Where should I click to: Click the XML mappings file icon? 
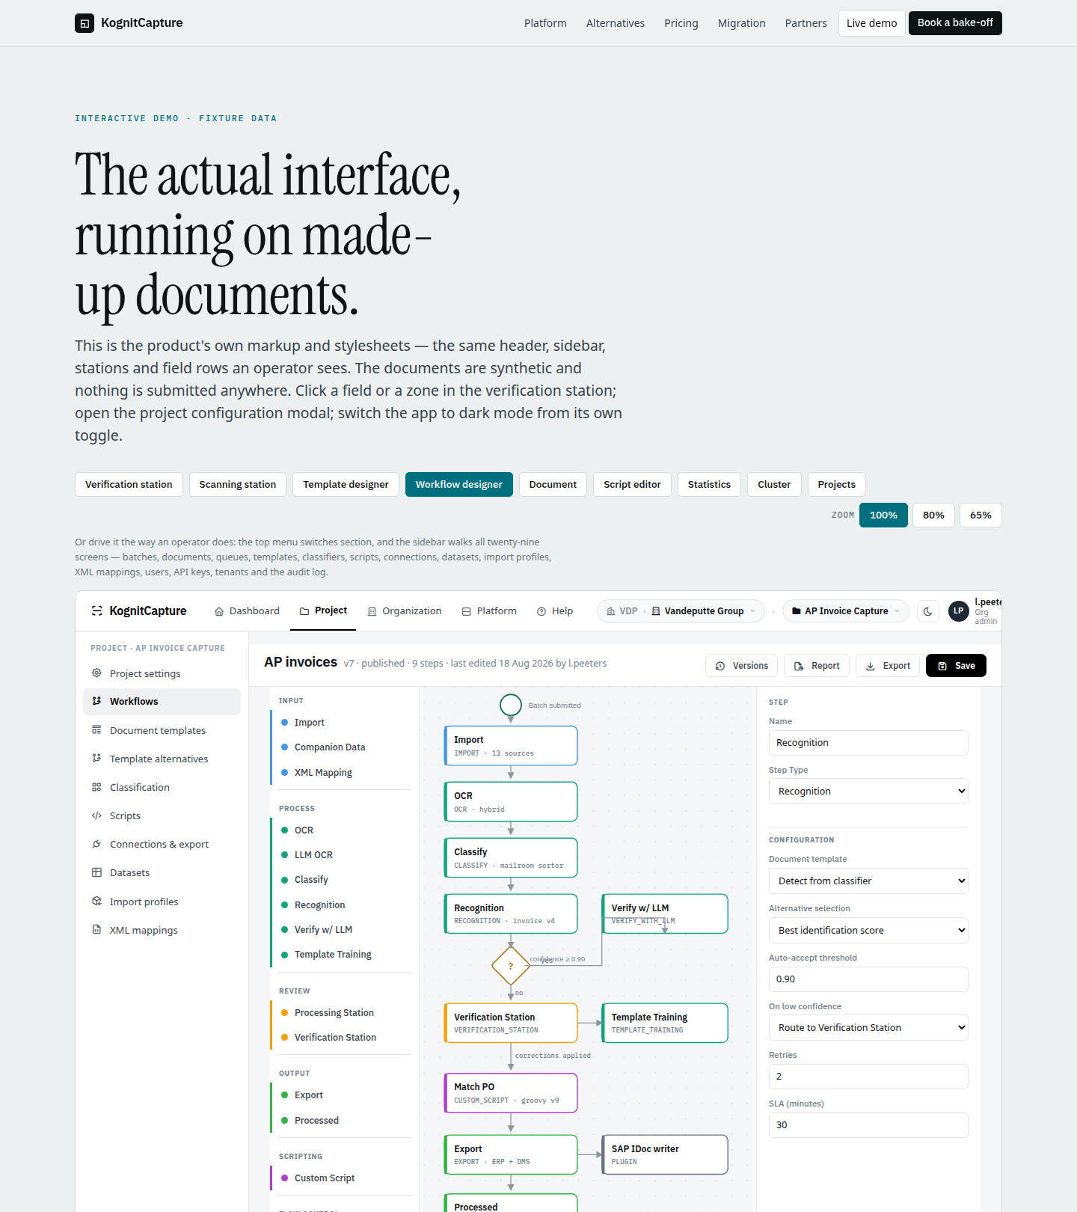96,930
